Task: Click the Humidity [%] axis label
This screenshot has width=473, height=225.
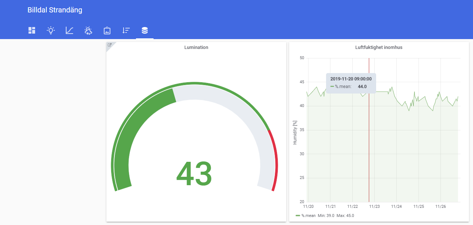Action: [295, 132]
